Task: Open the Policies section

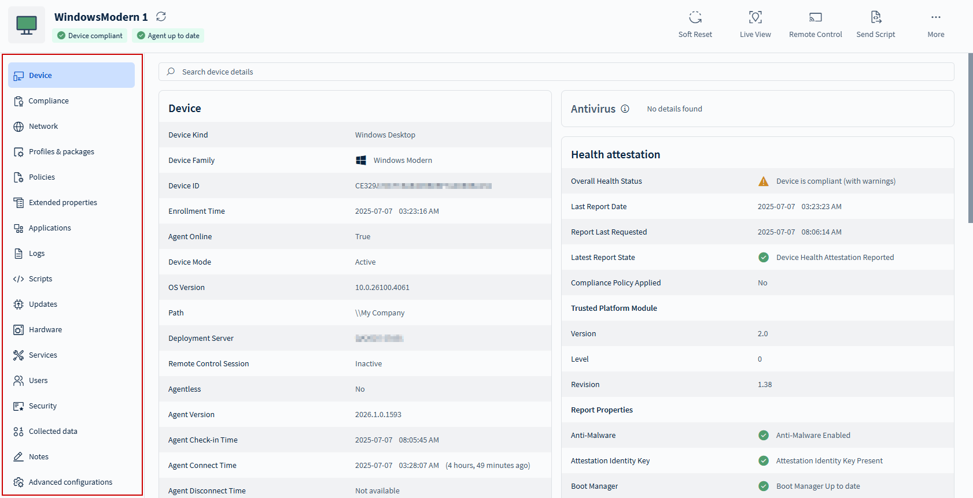Action: click(x=42, y=177)
